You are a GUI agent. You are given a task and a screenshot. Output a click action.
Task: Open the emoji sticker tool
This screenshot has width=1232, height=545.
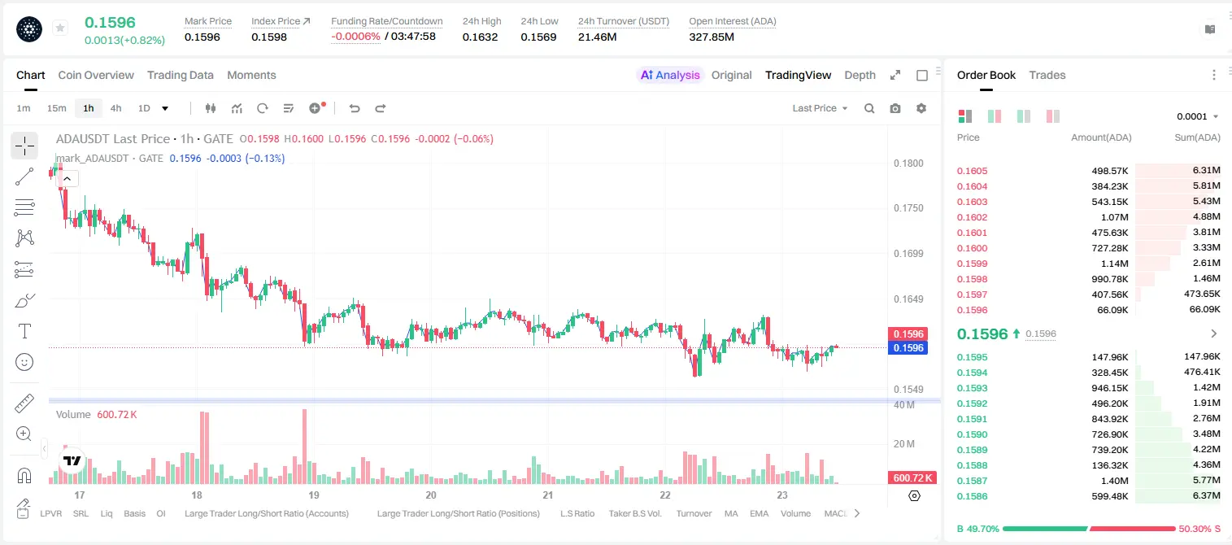24,362
